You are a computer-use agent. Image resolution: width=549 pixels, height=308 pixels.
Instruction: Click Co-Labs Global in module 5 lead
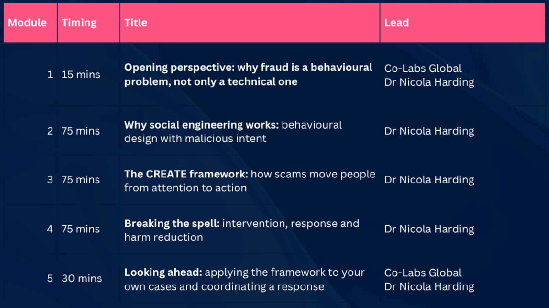(x=423, y=273)
